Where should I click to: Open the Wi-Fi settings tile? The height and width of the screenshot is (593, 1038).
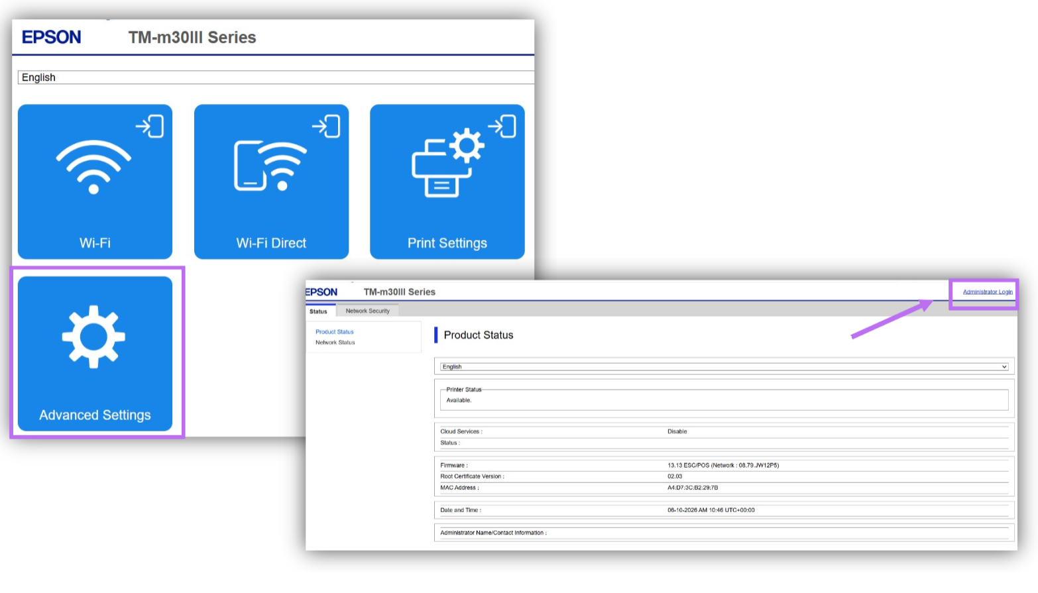coord(95,181)
